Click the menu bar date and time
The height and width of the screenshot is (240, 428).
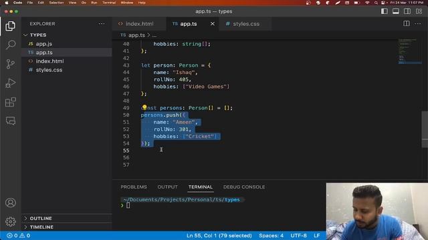pyautogui.click(x=407, y=3)
